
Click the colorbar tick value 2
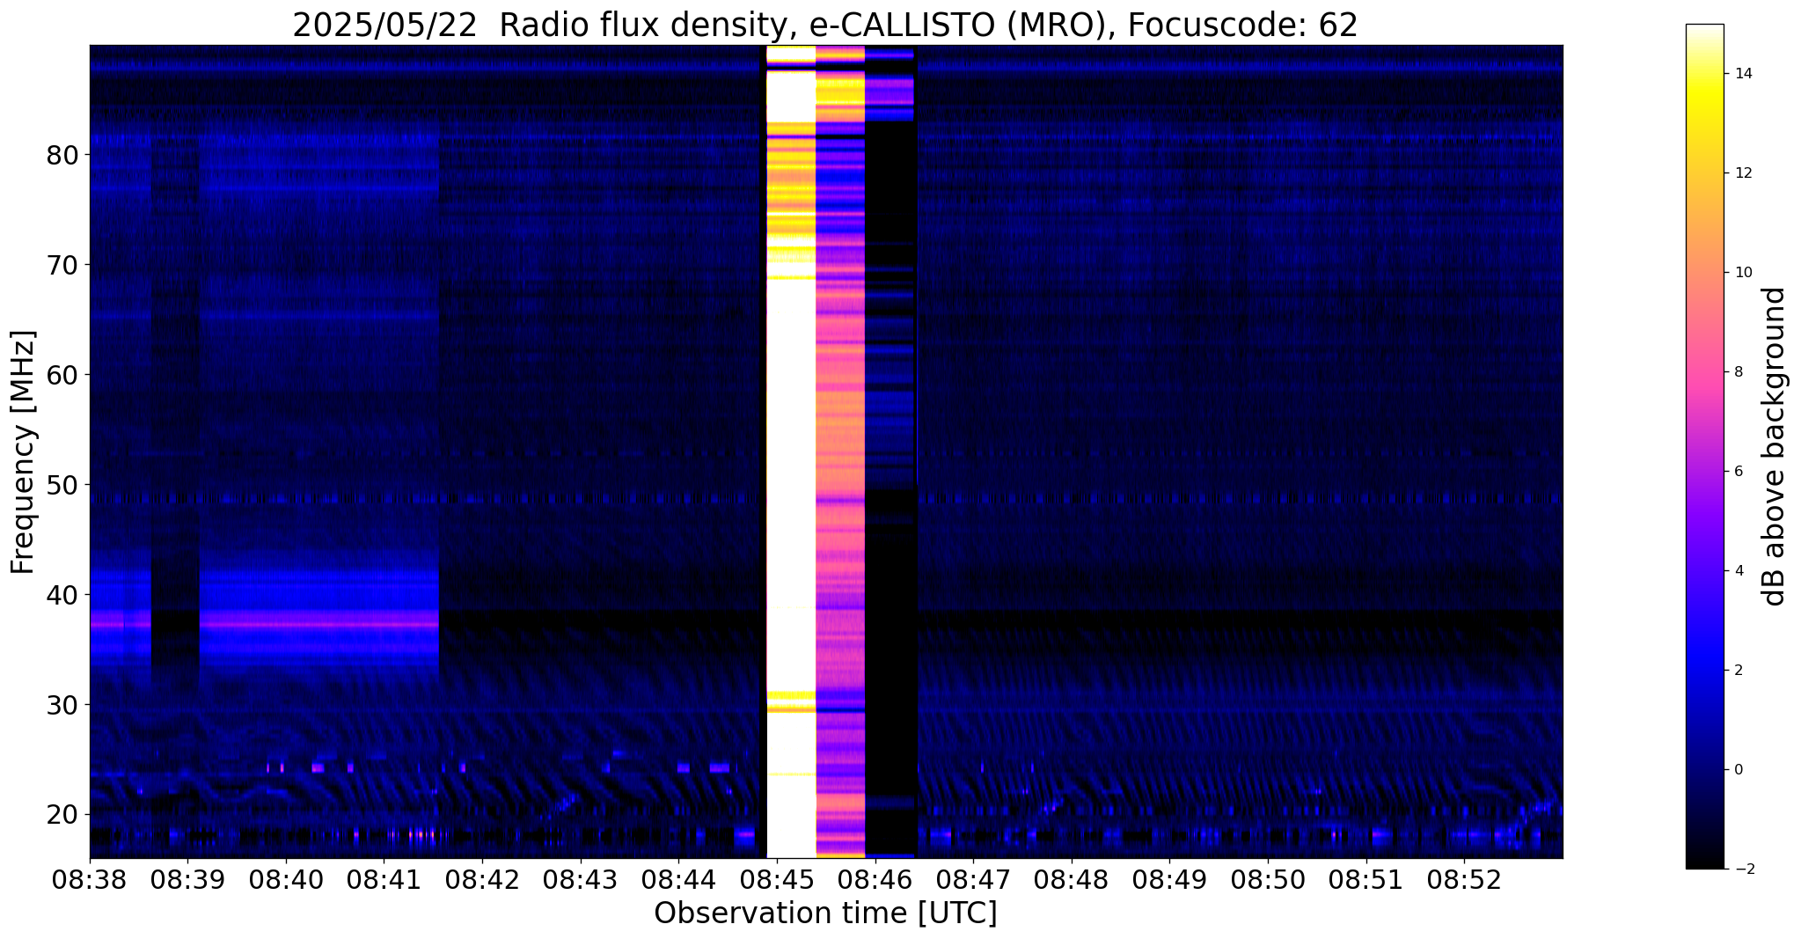click(x=1739, y=671)
